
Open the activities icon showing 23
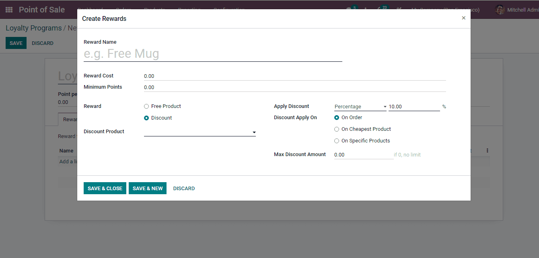pyautogui.click(x=380, y=10)
